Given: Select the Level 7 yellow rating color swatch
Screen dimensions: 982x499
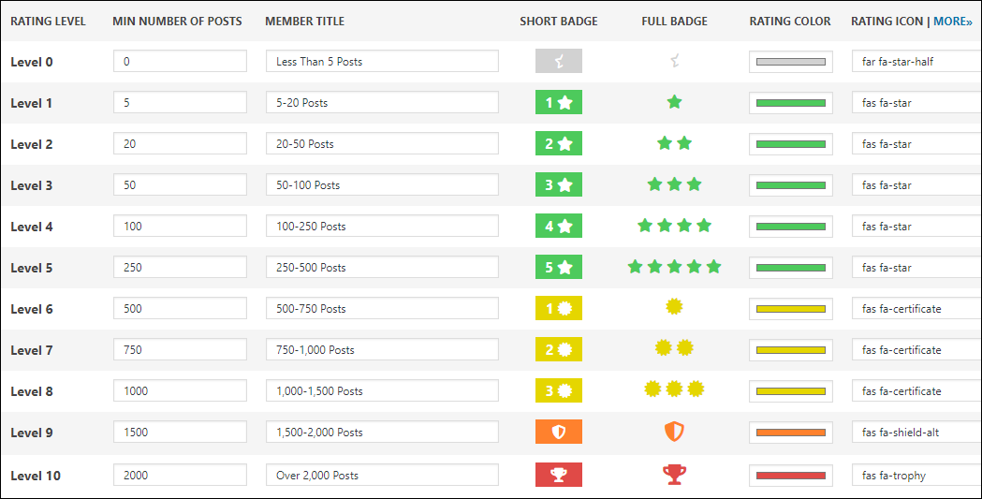Looking at the screenshot, I should point(790,350).
